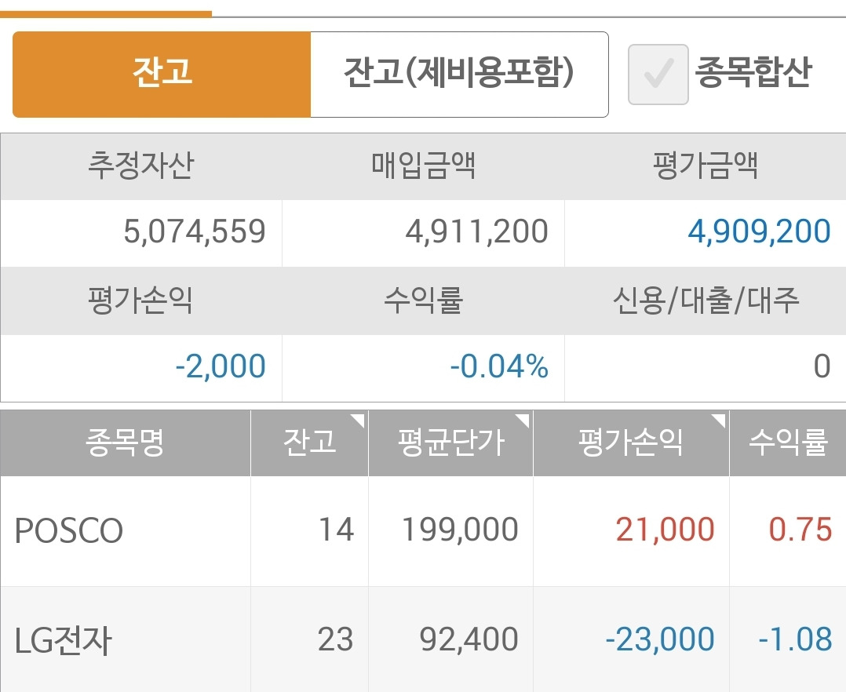Select the POSCO stock row

point(69,531)
